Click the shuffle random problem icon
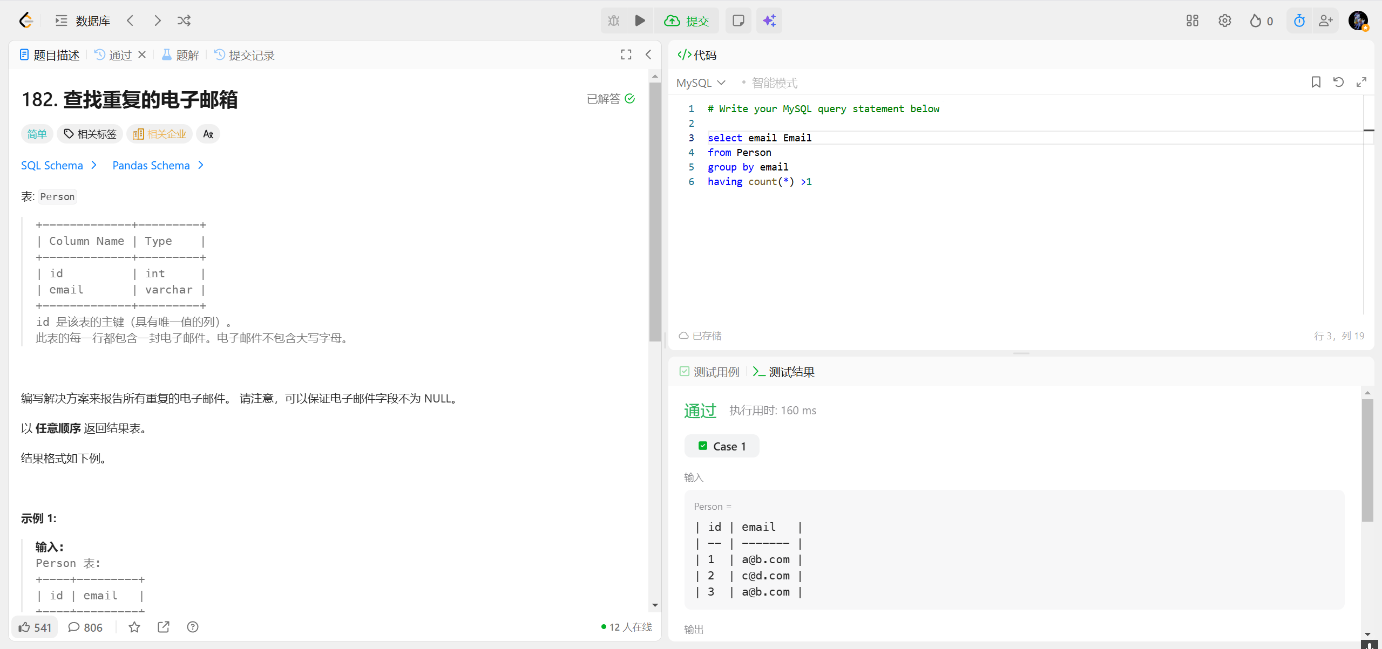This screenshot has height=649, width=1382. point(184,21)
